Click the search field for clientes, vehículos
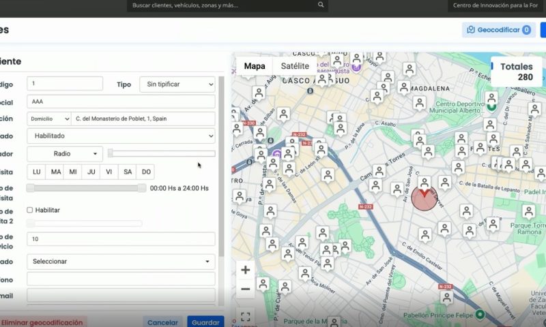Viewport: 546px width, 327px height. pyautogui.click(x=222, y=5)
